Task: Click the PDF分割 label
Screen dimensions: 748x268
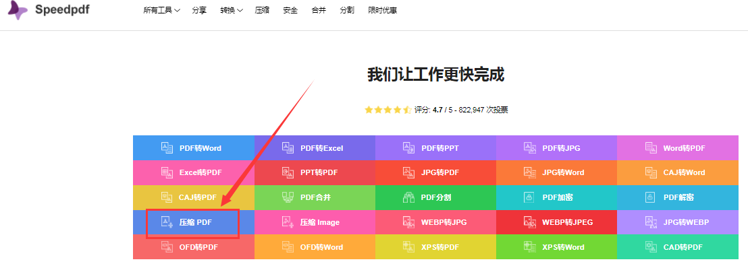Action: tap(436, 197)
